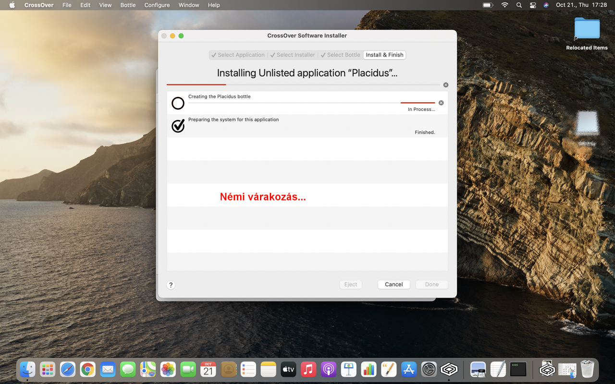Viewport: 615px width, 384px height.
Task: Click the checkmark circle beside Preparing the system
Action: 178,126
